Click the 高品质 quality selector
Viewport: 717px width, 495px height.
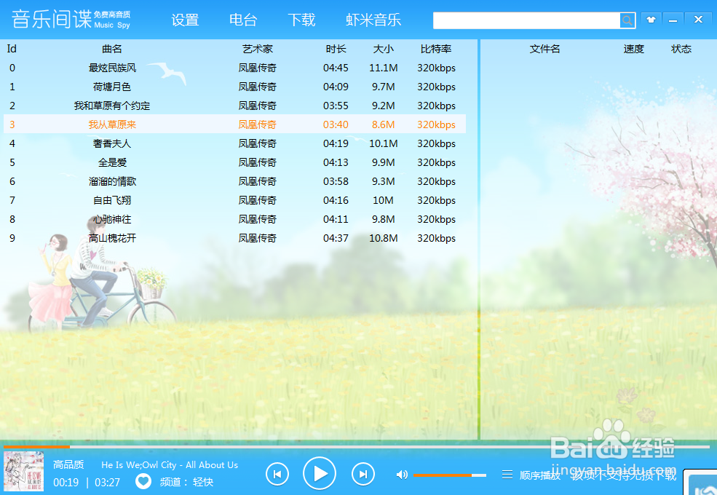pyautogui.click(x=69, y=464)
